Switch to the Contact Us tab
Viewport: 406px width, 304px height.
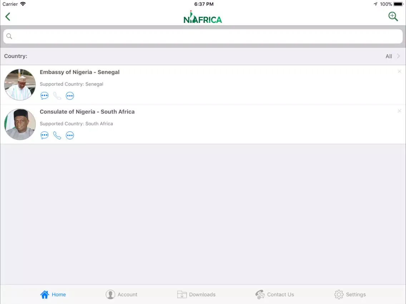274,294
